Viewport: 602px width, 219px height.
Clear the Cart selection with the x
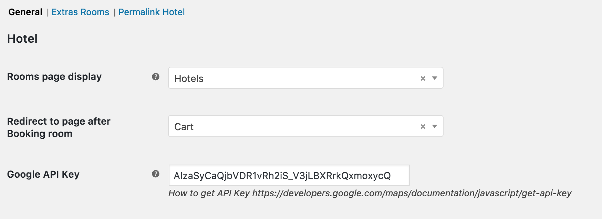coord(423,127)
